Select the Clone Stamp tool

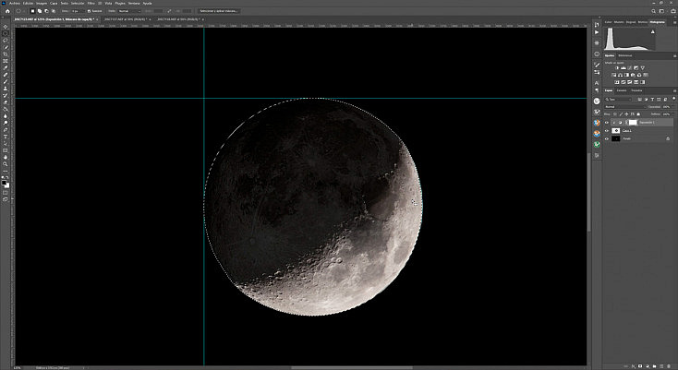click(x=6, y=89)
